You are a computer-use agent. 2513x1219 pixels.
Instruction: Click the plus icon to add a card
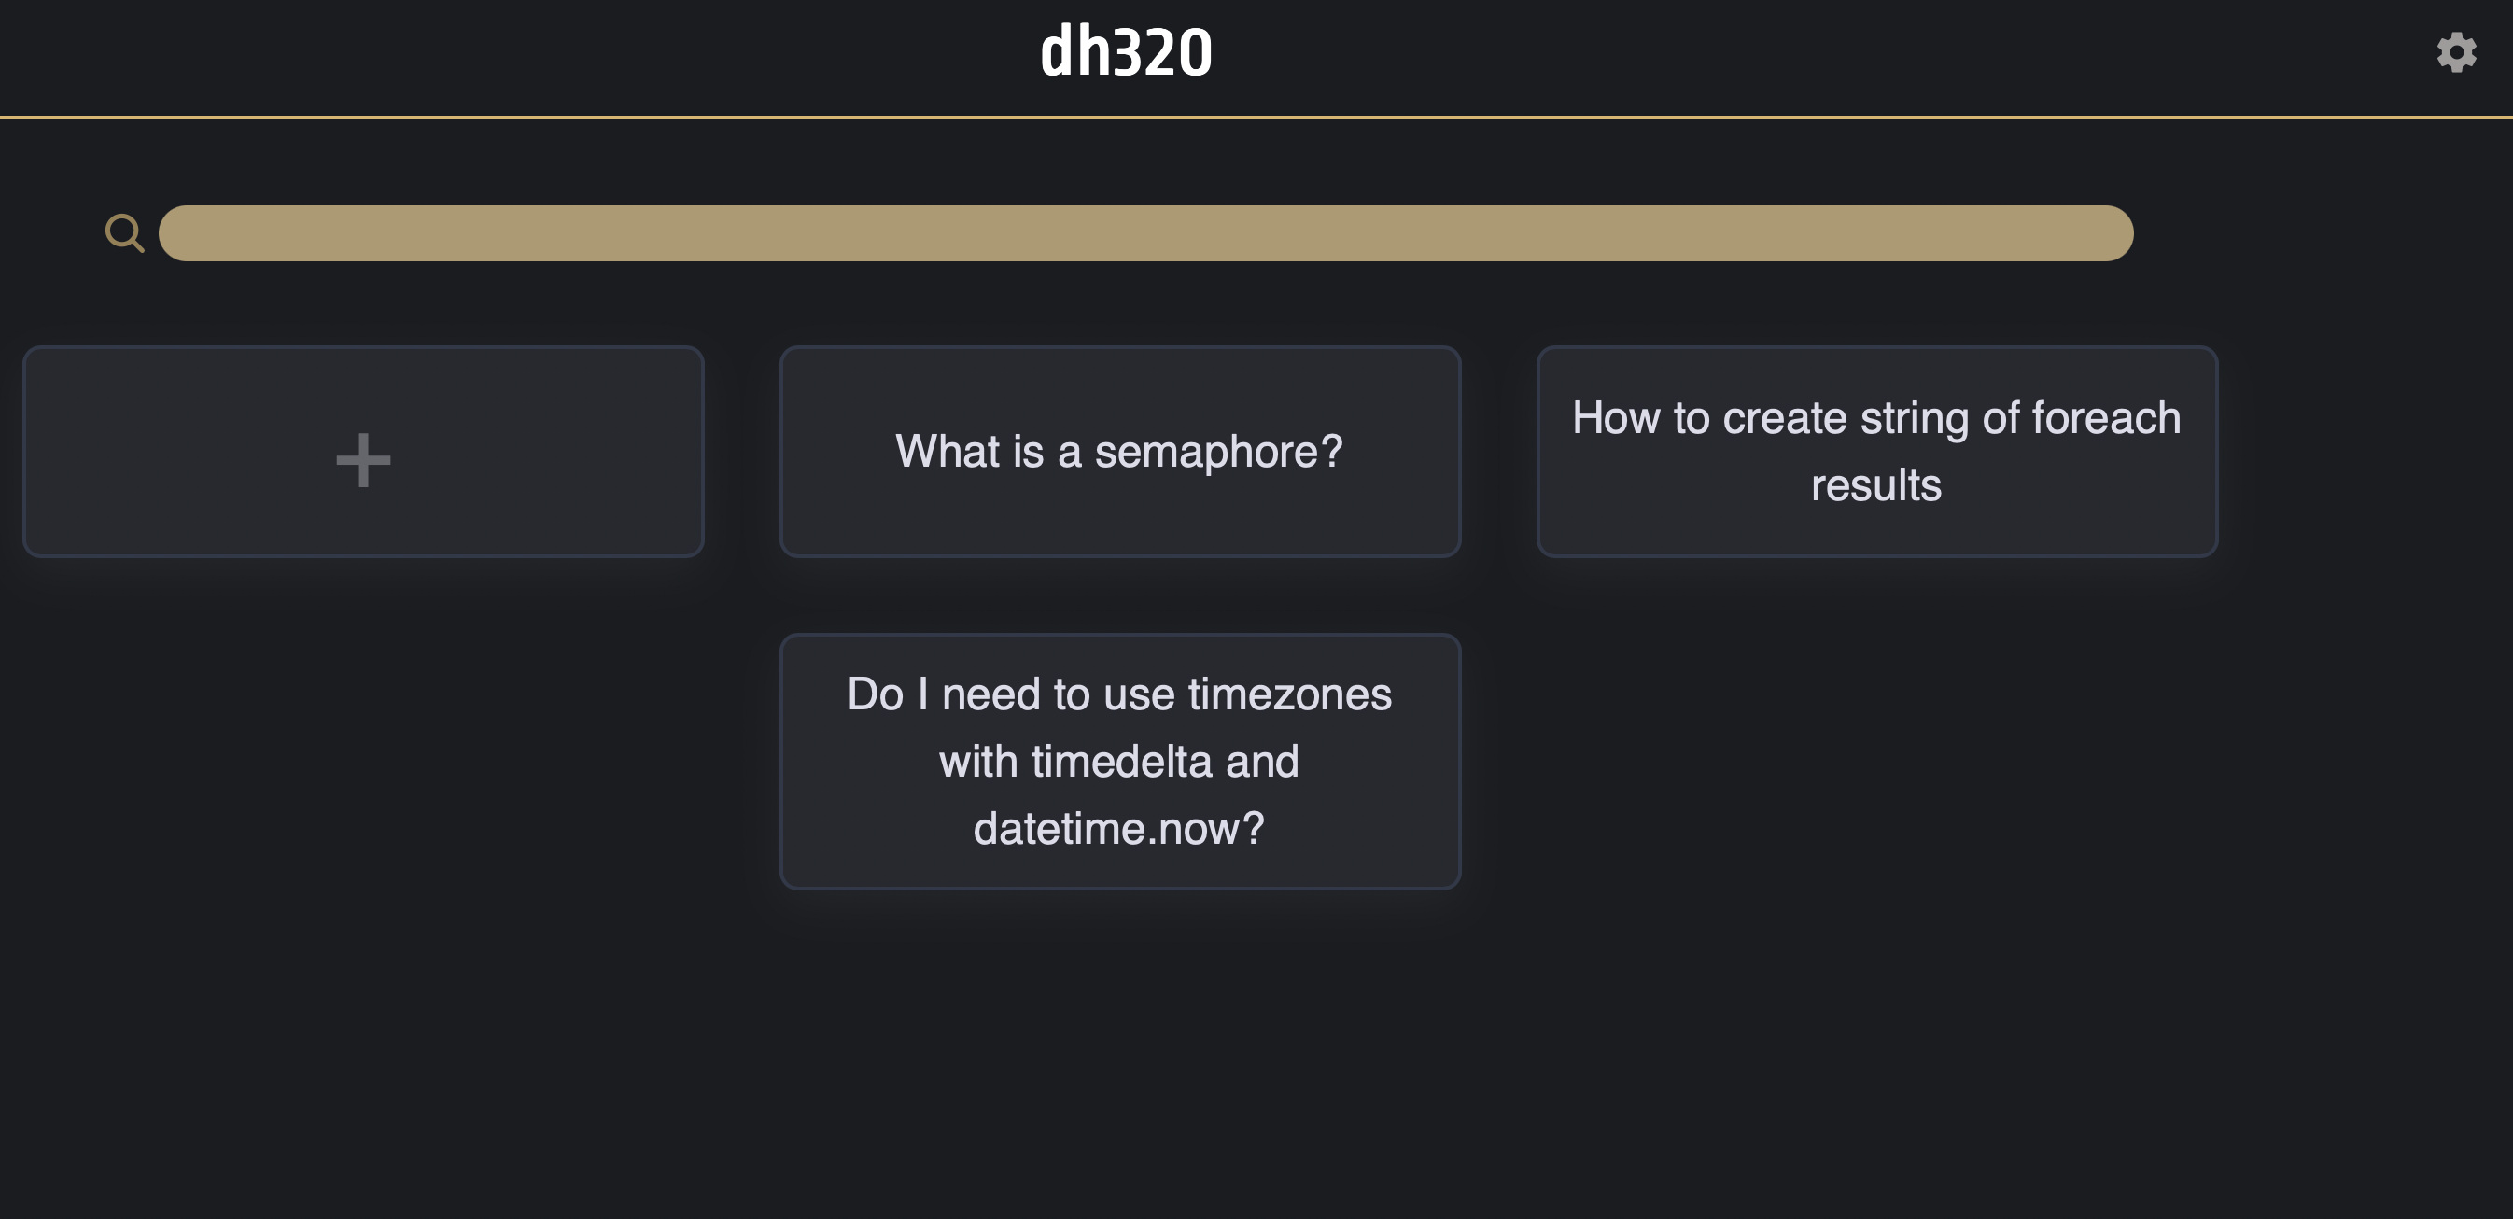pos(363,459)
